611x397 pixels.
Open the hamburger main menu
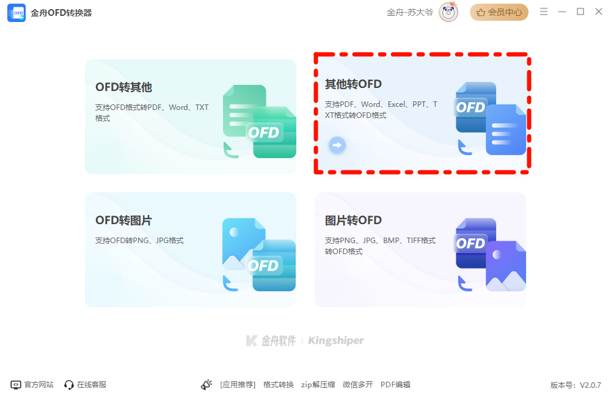coord(544,12)
